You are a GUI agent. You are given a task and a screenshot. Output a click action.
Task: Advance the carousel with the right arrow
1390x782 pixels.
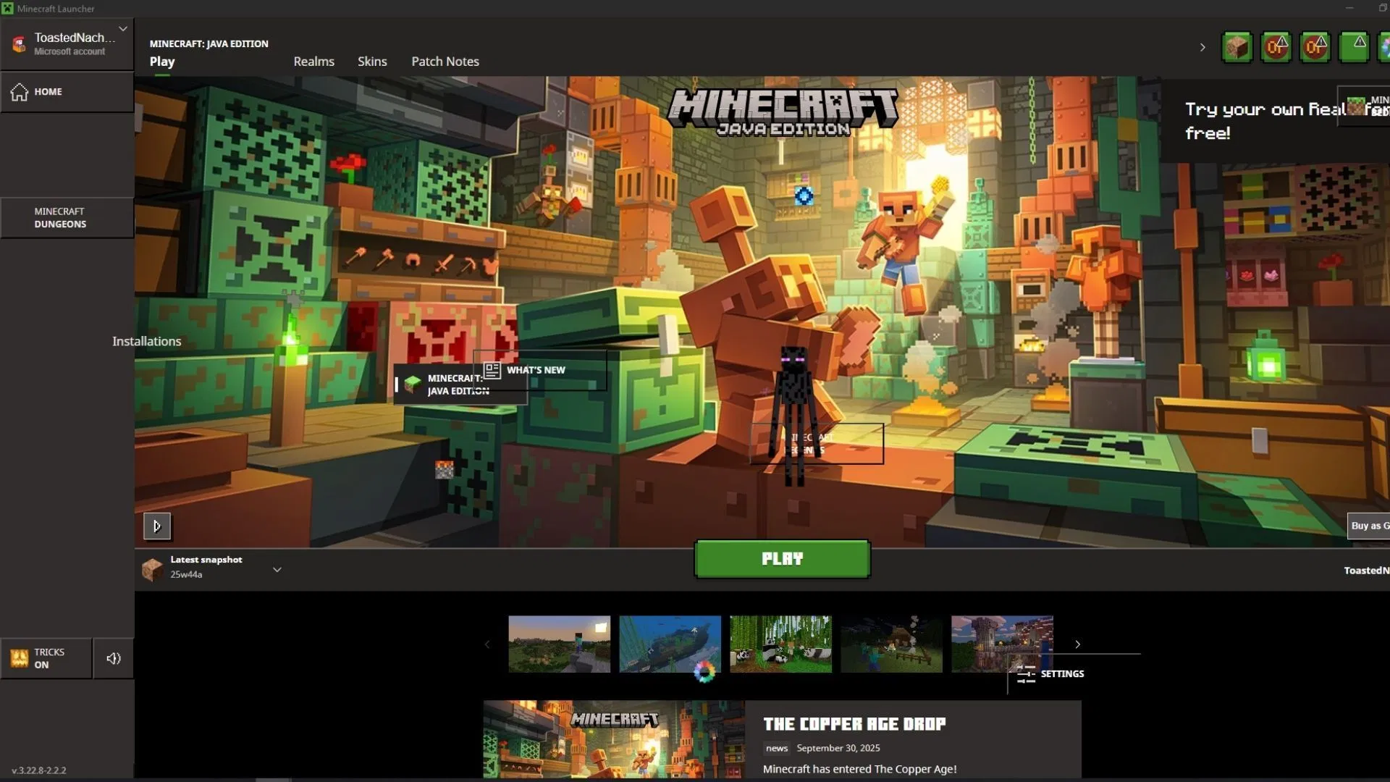pos(1077,644)
